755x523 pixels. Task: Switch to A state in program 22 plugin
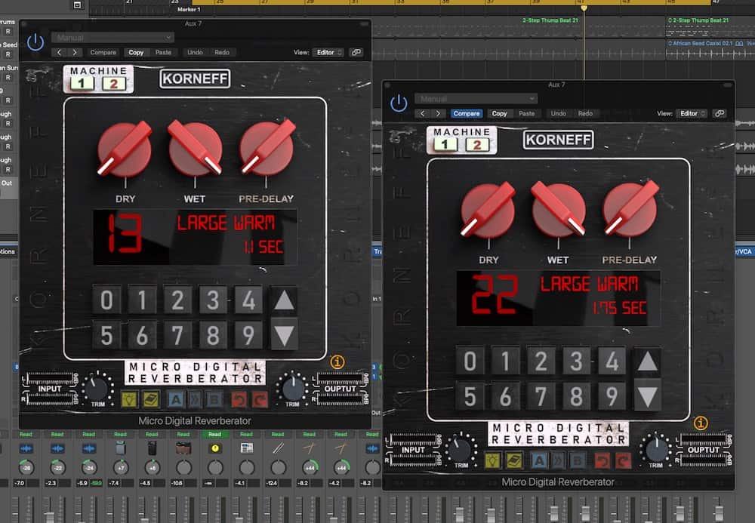tap(539, 460)
